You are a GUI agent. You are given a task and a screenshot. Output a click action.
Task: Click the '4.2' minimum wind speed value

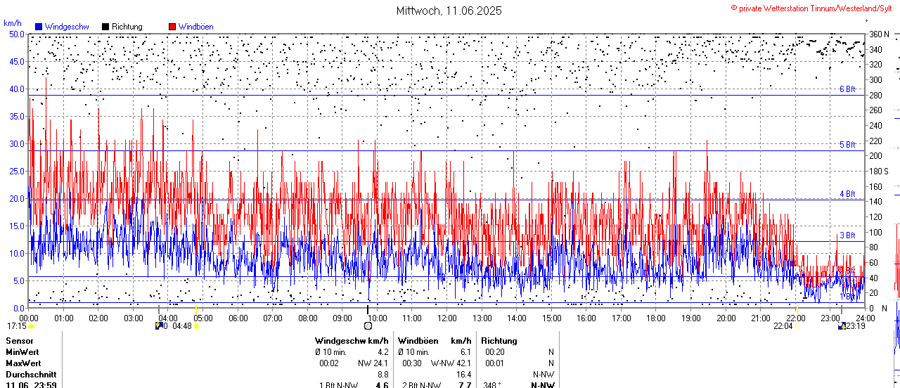coord(382,351)
